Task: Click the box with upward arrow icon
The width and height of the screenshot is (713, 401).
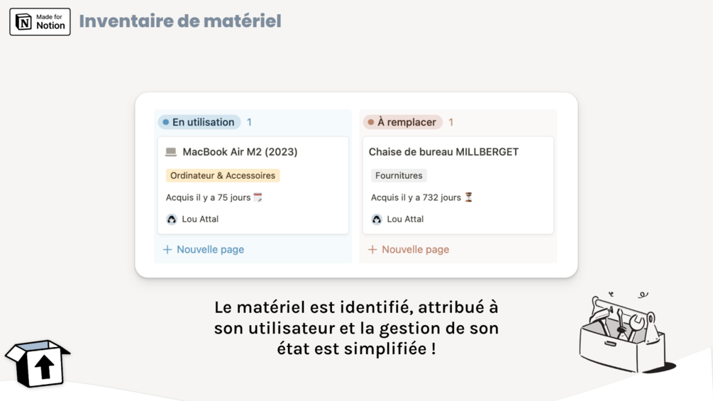Action: click(38, 363)
